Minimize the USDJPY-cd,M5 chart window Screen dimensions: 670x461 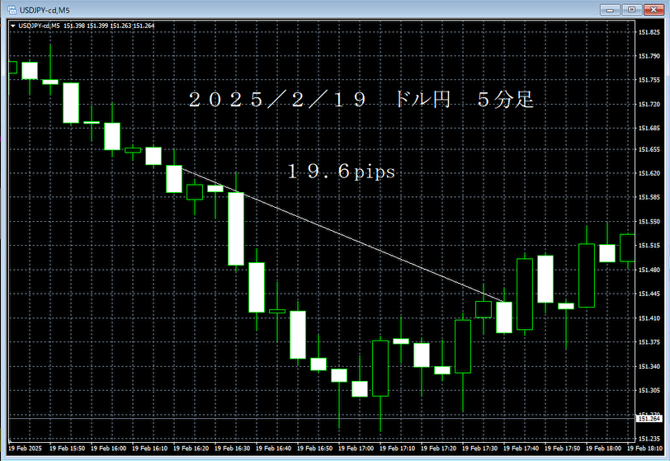(610, 9)
